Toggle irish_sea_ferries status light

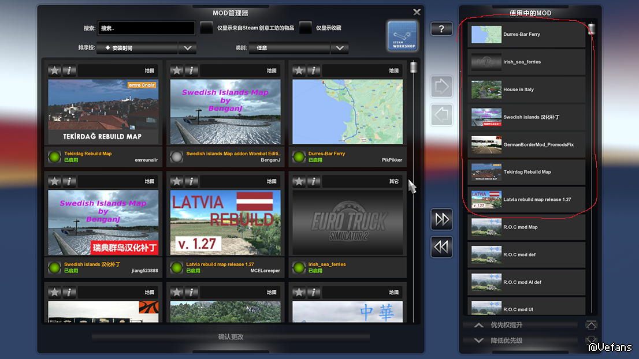click(x=299, y=267)
